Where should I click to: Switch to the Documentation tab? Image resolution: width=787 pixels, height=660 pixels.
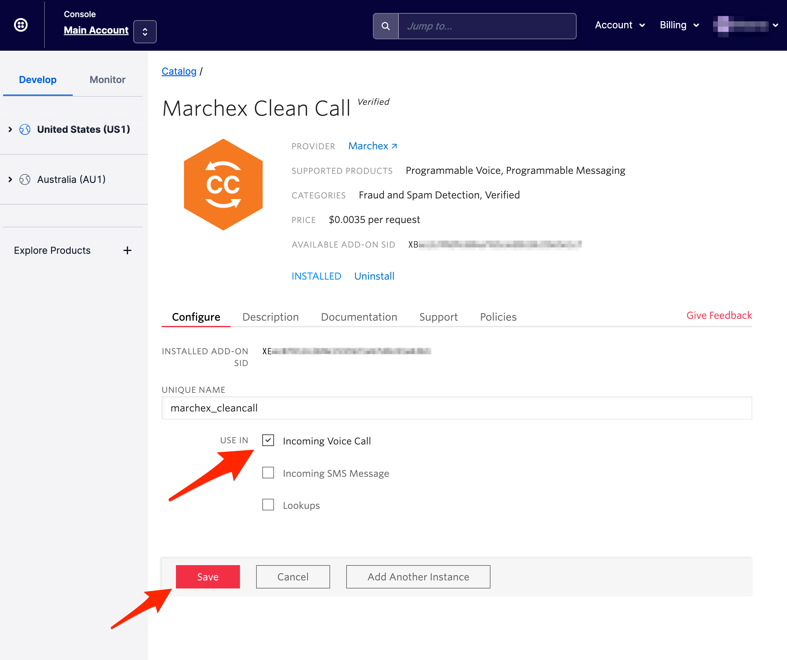coord(359,317)
